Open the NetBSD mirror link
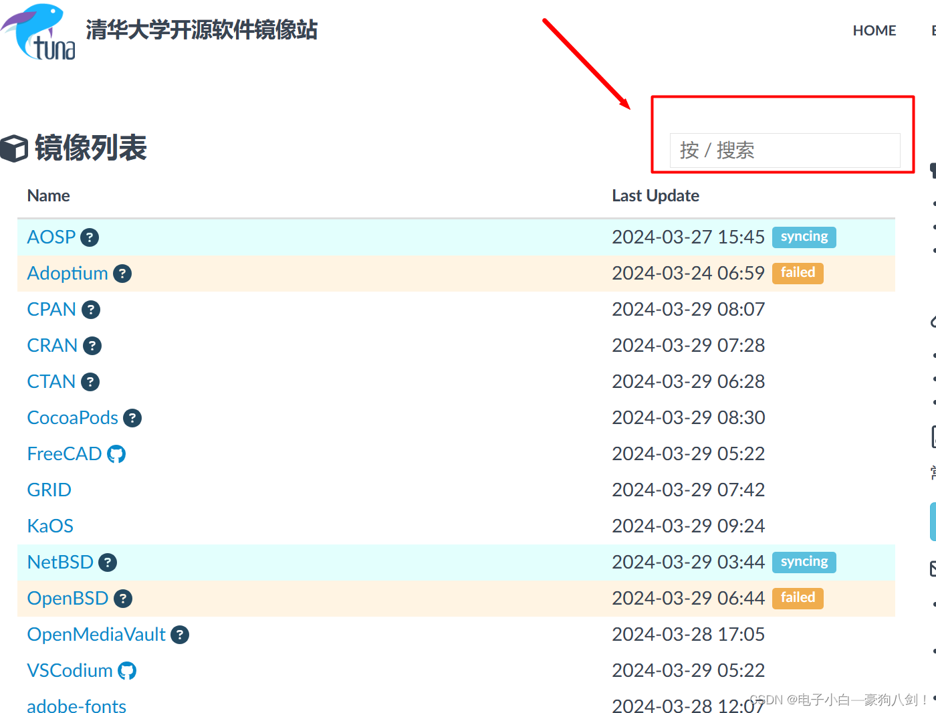Viewport: 936px width, 713px height. 60,562
